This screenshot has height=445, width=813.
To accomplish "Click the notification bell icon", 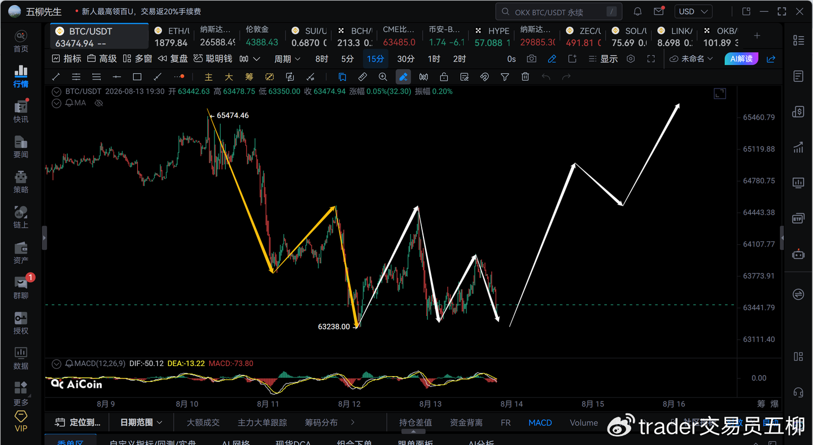I will coord(637,11).
